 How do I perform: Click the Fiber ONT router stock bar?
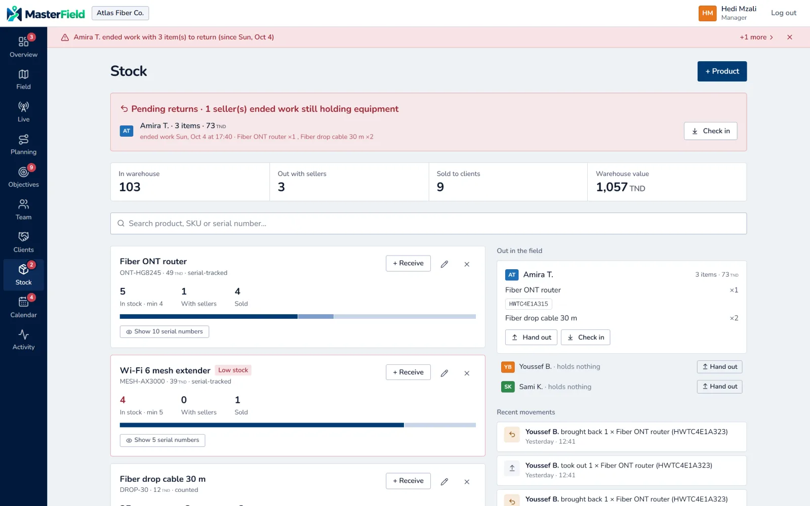[x=298, y=317]
